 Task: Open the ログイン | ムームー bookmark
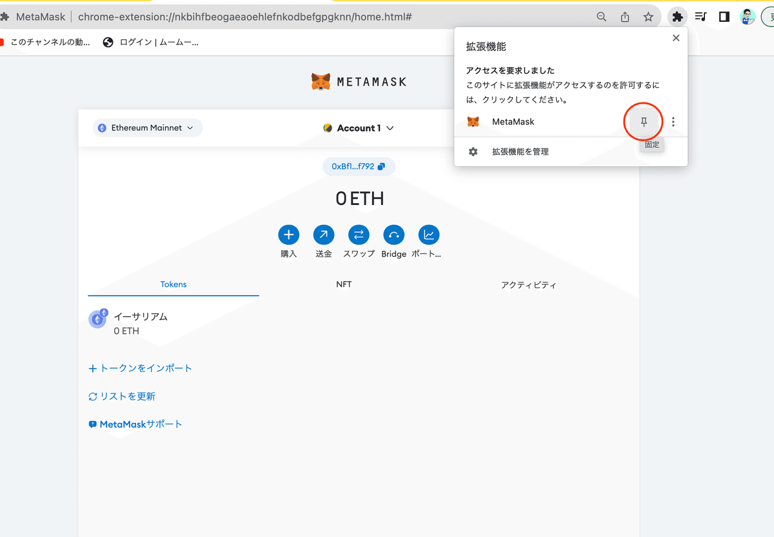150,43
